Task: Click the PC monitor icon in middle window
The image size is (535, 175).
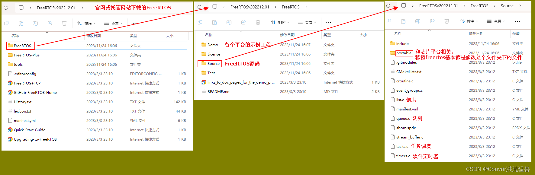Action: point(215,7)
